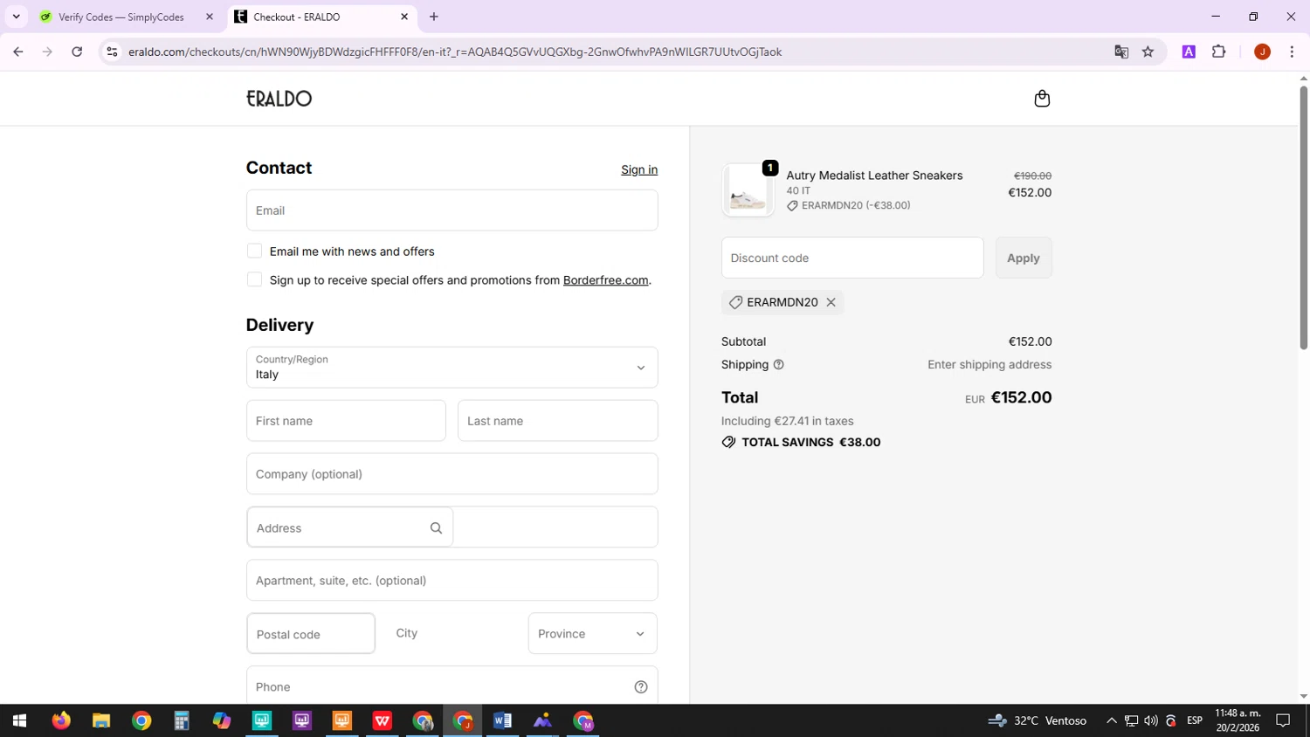
Task: Open the Borderfree.com link
Action: (606, 280)
